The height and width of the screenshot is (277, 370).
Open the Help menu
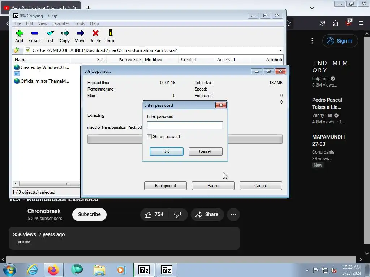(94, 23)
